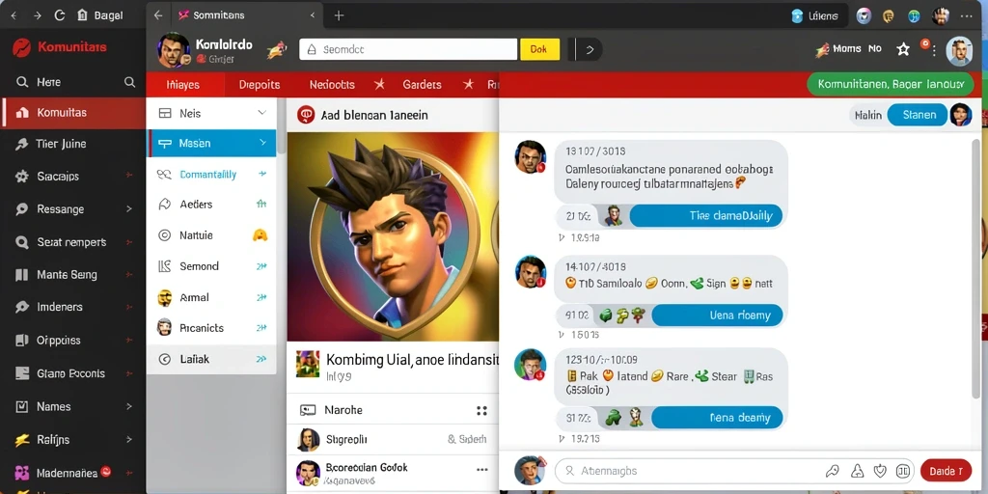Click the grid dots icon next to Narohe

(x=482, y=411)
